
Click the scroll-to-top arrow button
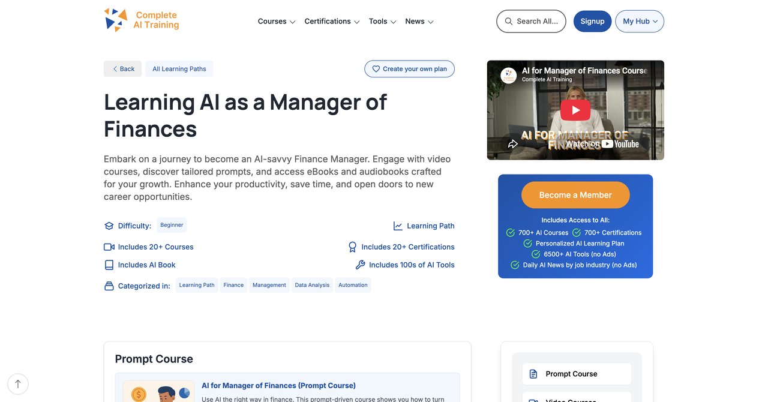coord(18,384)
